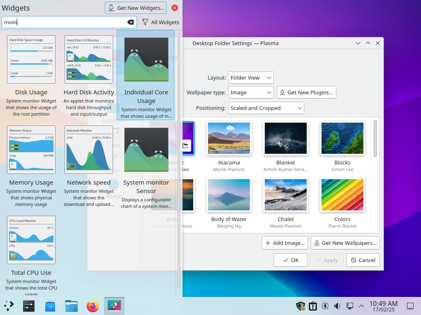The height and width of the screenshot is (315, 421).
Task: Open the Discover software center icon
Action: [x=50, y=306]
